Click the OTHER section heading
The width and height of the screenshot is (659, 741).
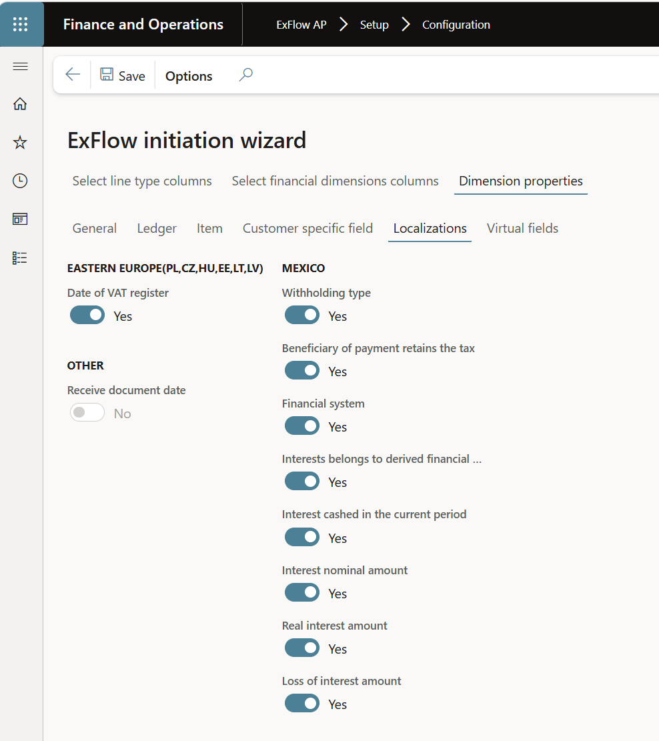click(85, 365)
